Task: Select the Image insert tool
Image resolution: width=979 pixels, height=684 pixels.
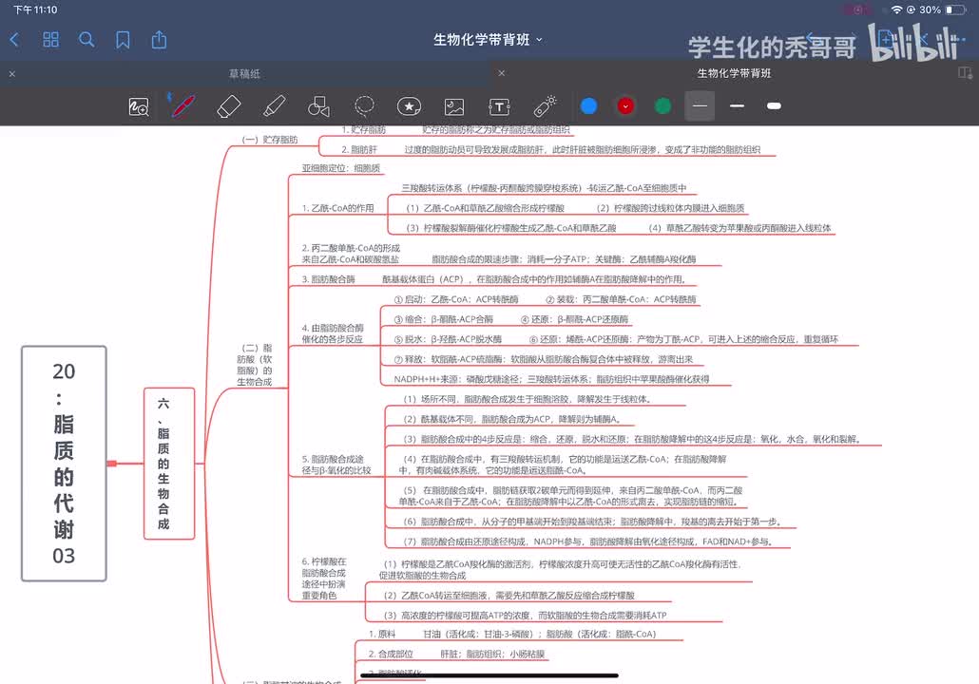Action: click(454, 106)
